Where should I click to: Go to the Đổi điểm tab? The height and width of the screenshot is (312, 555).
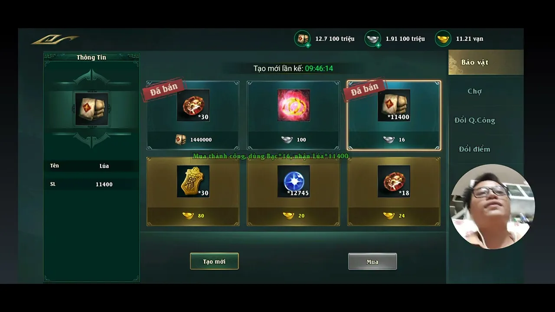[x=474, y=149]
